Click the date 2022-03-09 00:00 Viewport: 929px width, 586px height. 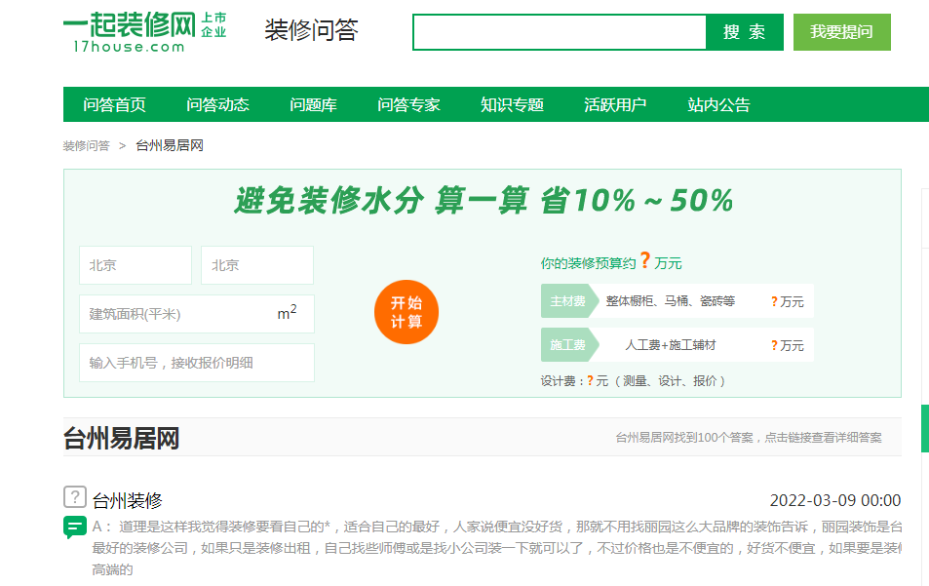click(834, 500)
